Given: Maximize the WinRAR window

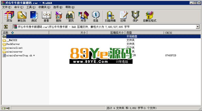Looking at the screenshot, I should pyautogui.click(x=195, y=3).
